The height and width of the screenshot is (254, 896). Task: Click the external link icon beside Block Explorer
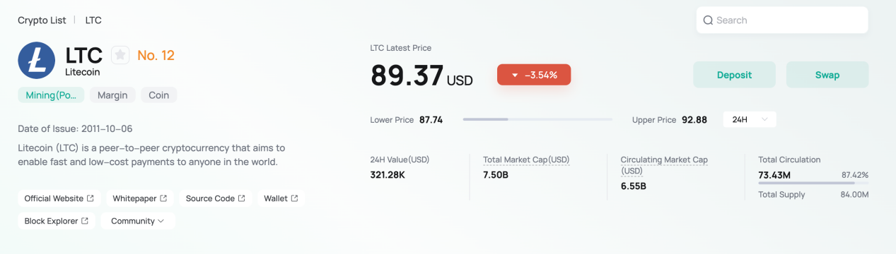pyautogui.click(x=85, y=221)
